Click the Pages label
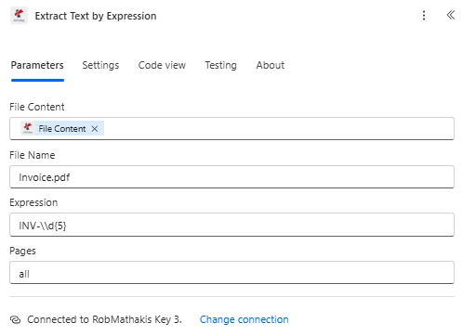The width and height of the screenshot is (463, 336). tap(22, 251)
